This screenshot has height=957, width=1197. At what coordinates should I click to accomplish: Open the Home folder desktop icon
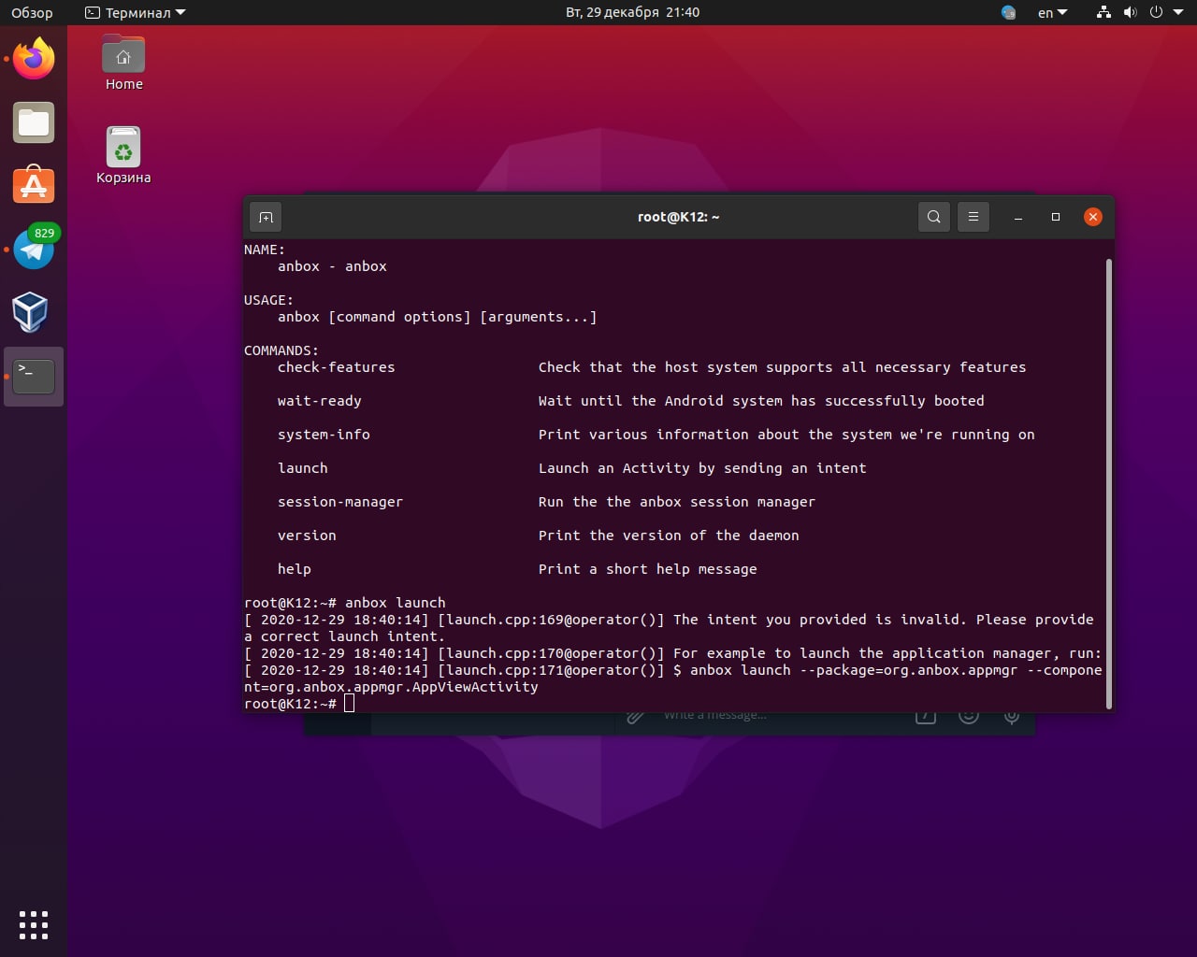(123, 63)
